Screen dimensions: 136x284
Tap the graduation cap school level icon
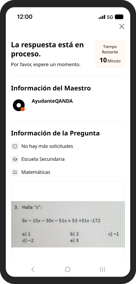click(15, 159)
